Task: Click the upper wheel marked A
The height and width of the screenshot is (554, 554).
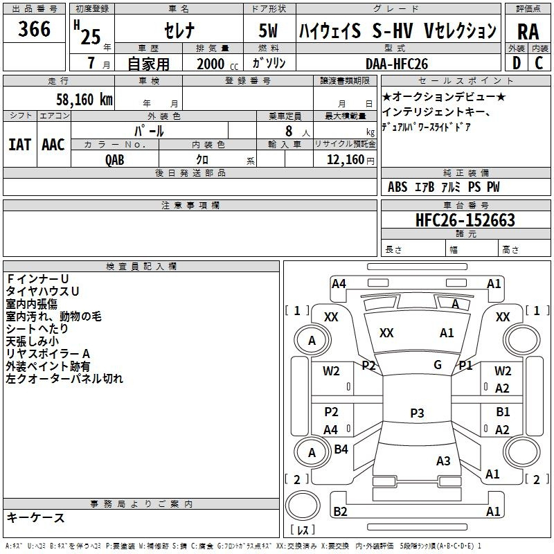Action: [312, 340]
